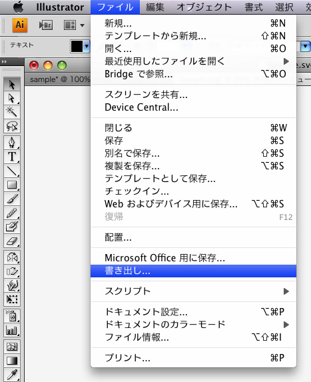Choose Web およびデバイス用に保存...

[x=194, y=204]
